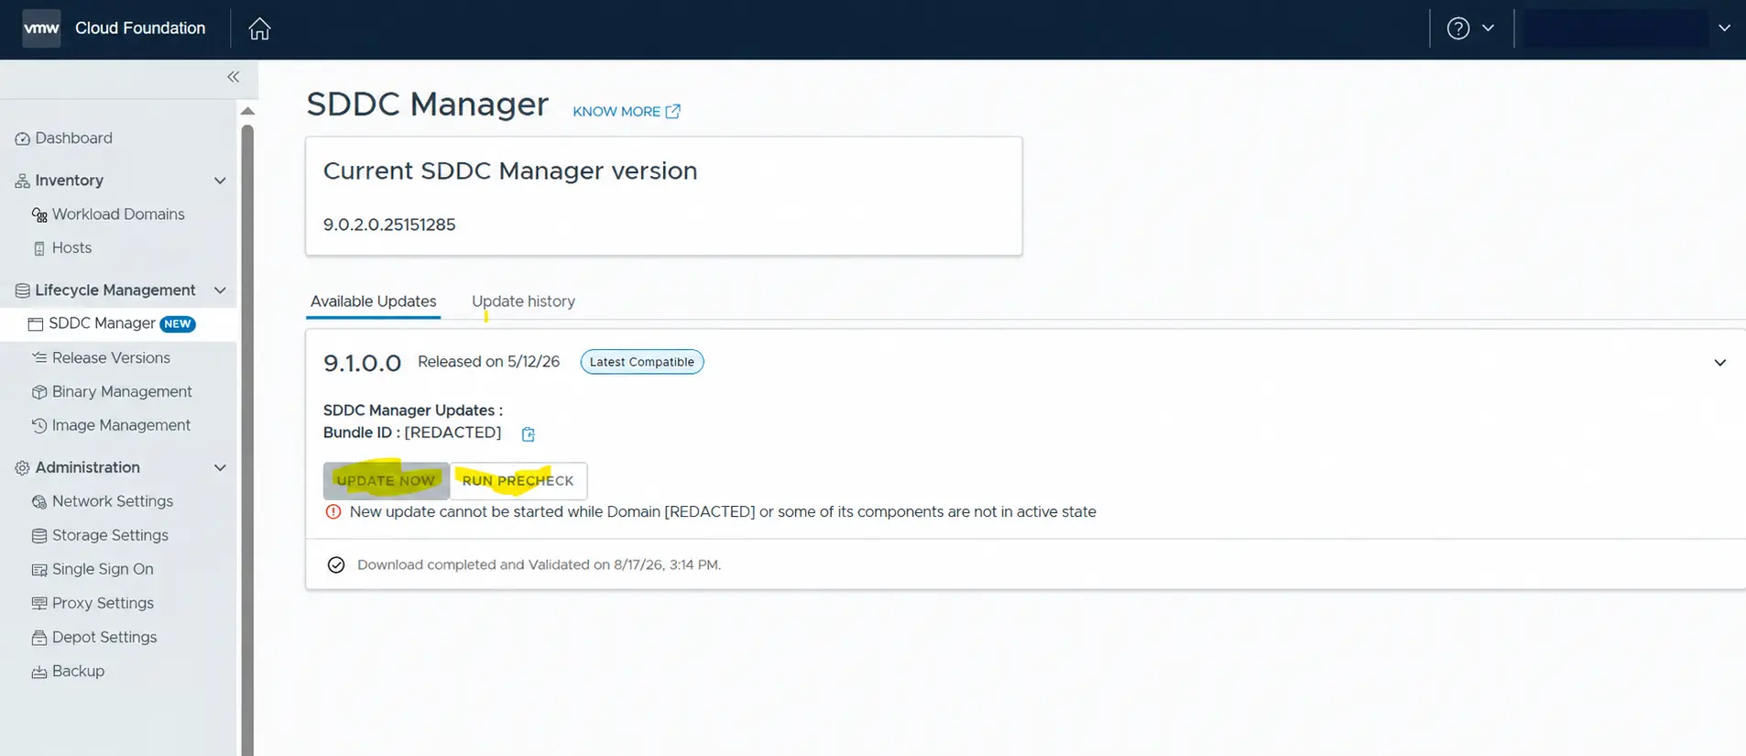Click the Latest Compatible badge

tap(642, 362)
